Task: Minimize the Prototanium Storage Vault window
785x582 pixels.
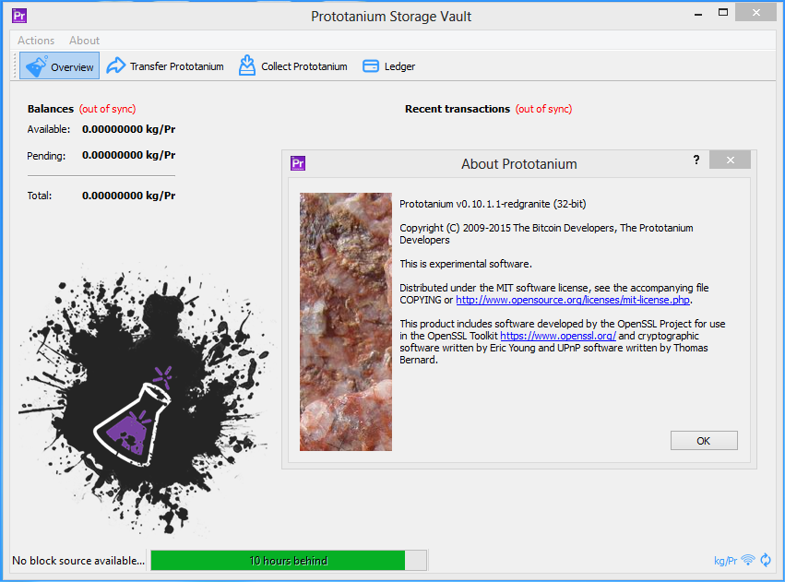Action: tap(698, 14)
